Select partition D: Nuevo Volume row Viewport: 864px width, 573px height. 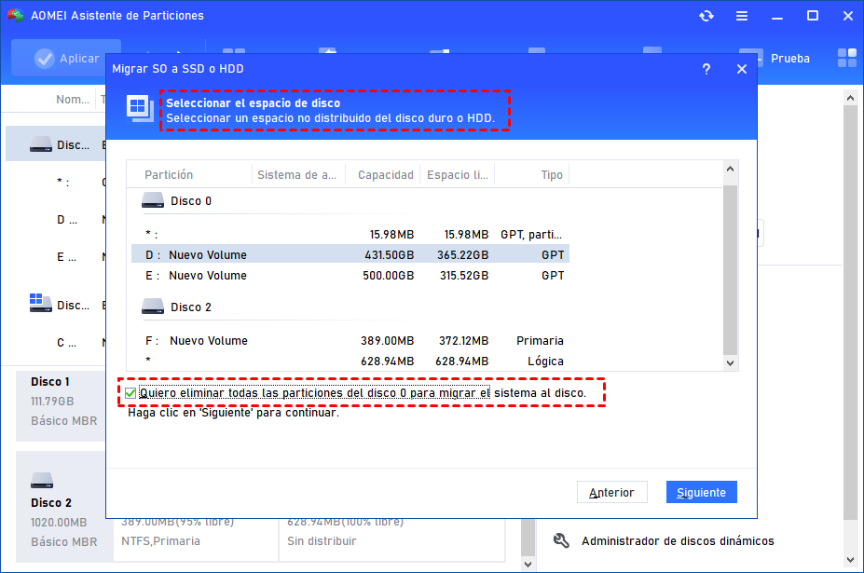350,254
